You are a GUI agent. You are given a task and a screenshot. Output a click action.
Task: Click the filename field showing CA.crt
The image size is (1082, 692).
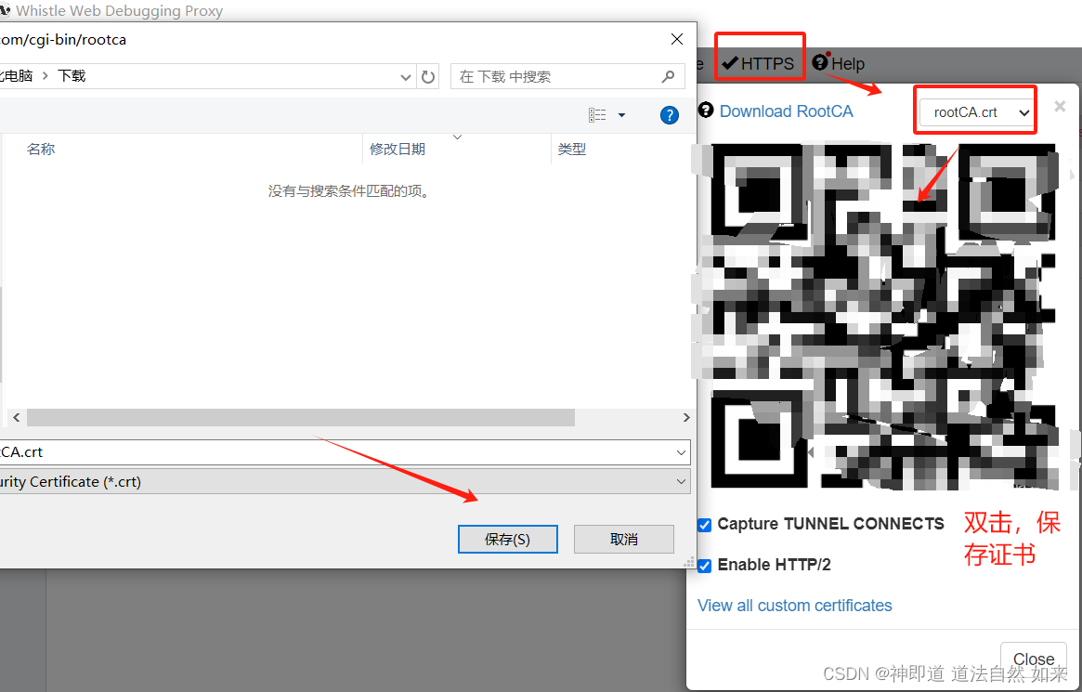(x=279, y=451)
